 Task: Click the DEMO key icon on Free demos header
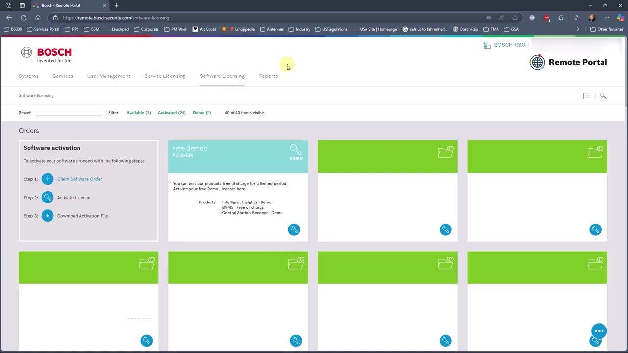click(x=296, y=152)
